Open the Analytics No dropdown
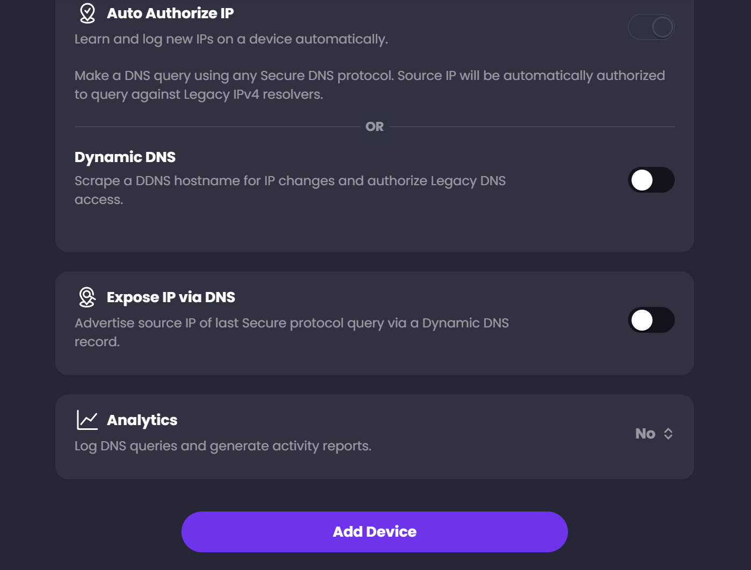This screenshot has width=751, height=570. click(654, 434)
